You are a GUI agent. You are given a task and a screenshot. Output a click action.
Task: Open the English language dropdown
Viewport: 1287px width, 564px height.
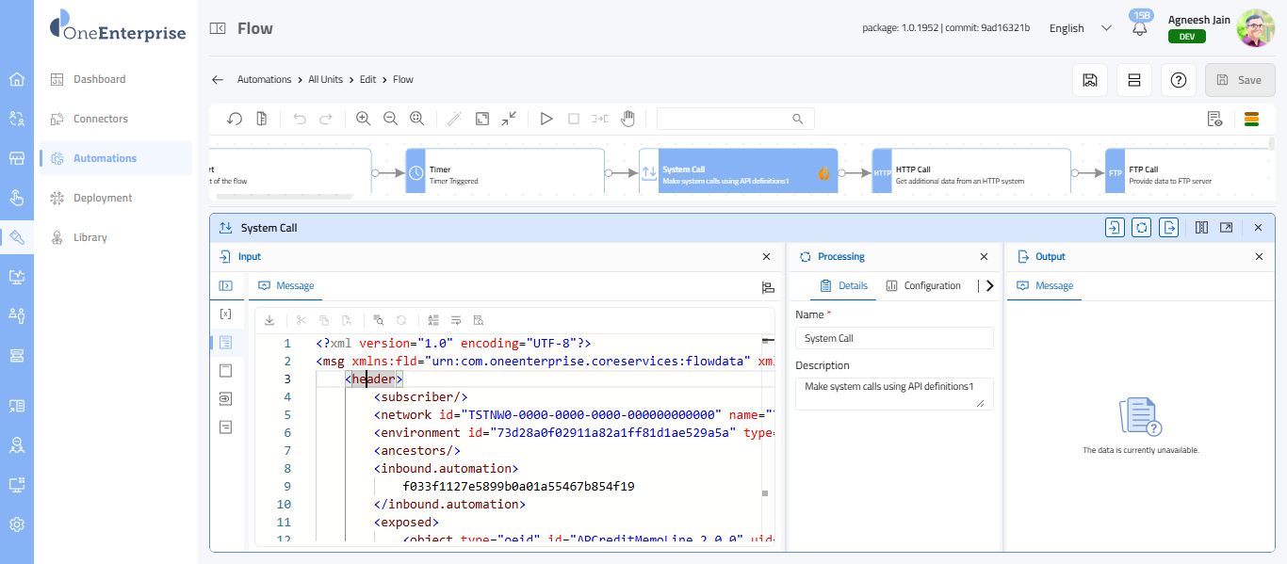1080,28
